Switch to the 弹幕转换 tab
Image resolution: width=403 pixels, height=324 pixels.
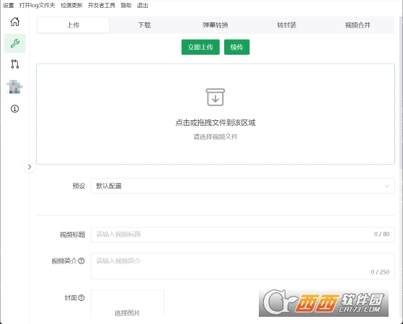(216, 25)
